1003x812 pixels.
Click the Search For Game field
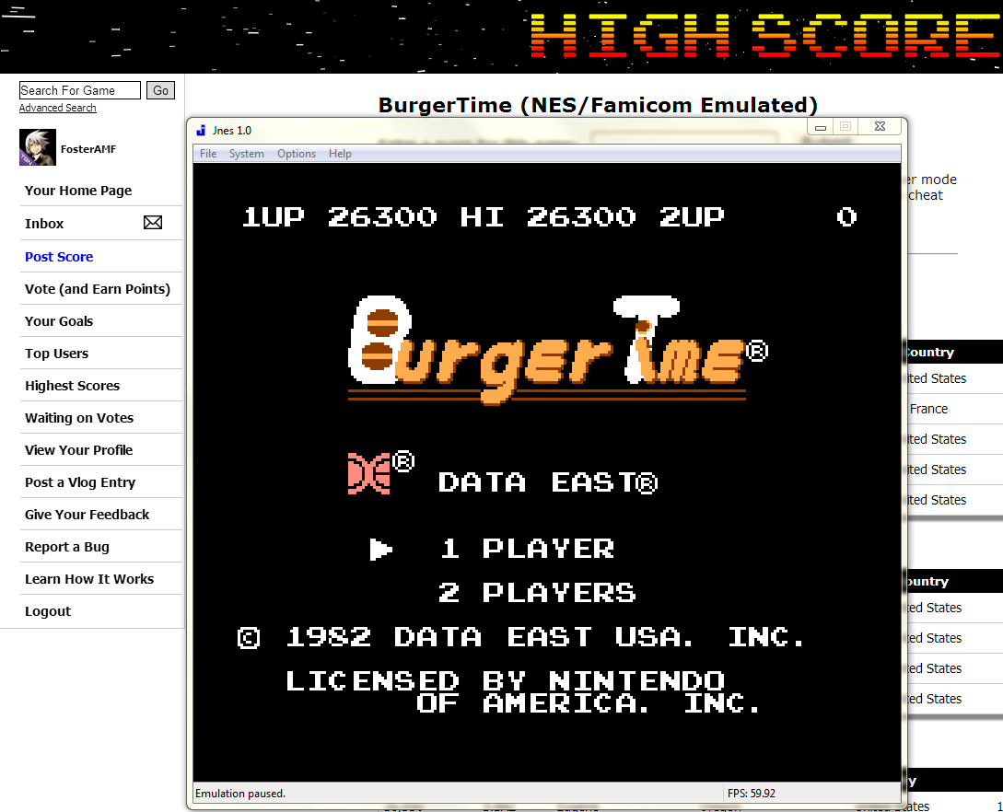pos(80,90)
